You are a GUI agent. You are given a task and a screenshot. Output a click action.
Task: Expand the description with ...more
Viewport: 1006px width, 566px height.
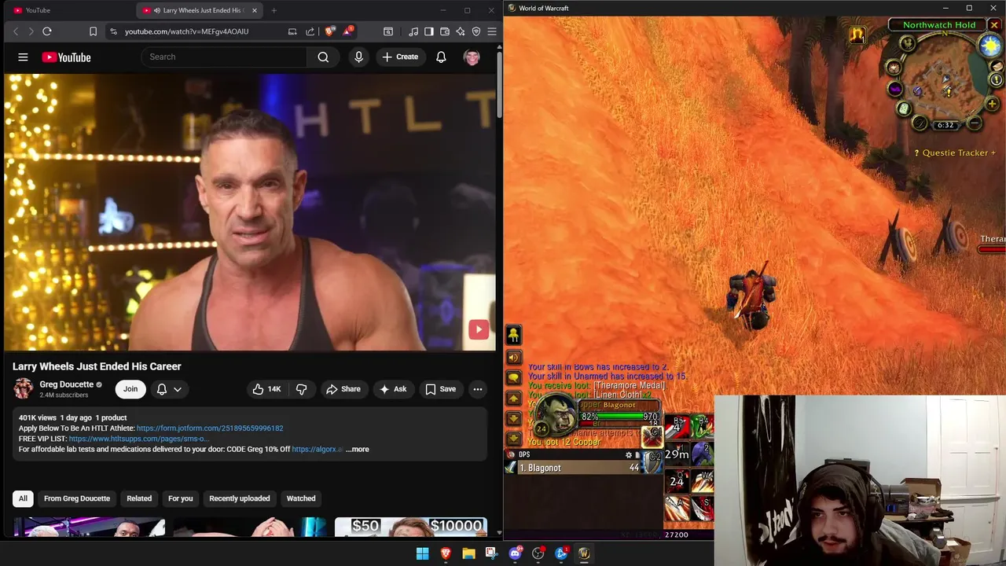point(358,449)
